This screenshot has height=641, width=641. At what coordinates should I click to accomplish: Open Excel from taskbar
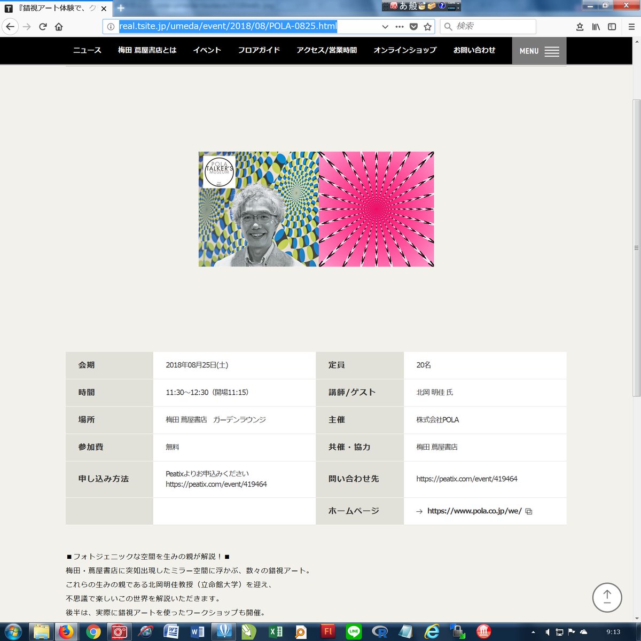[276, 632]
